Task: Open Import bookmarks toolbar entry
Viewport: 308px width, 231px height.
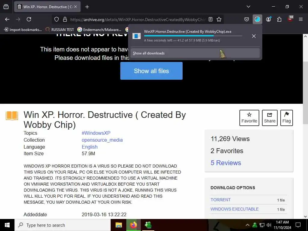Action: pos(23,30)
